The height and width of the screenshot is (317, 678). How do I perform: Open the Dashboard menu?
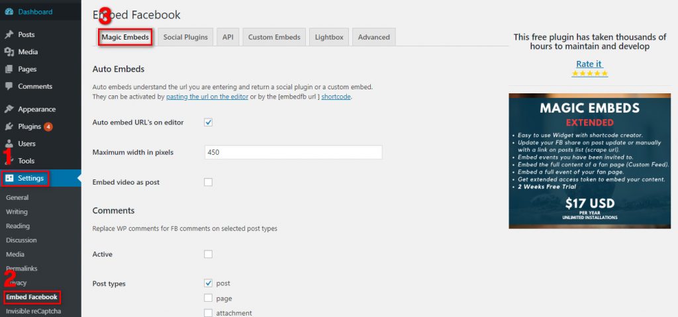[x=35, y=12]
